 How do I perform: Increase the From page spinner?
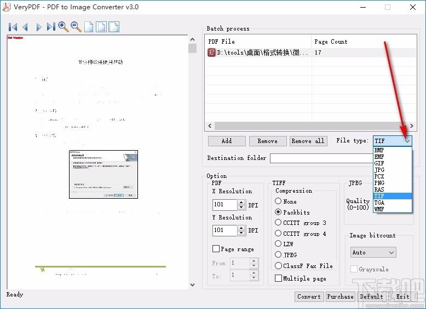(254, 261)
